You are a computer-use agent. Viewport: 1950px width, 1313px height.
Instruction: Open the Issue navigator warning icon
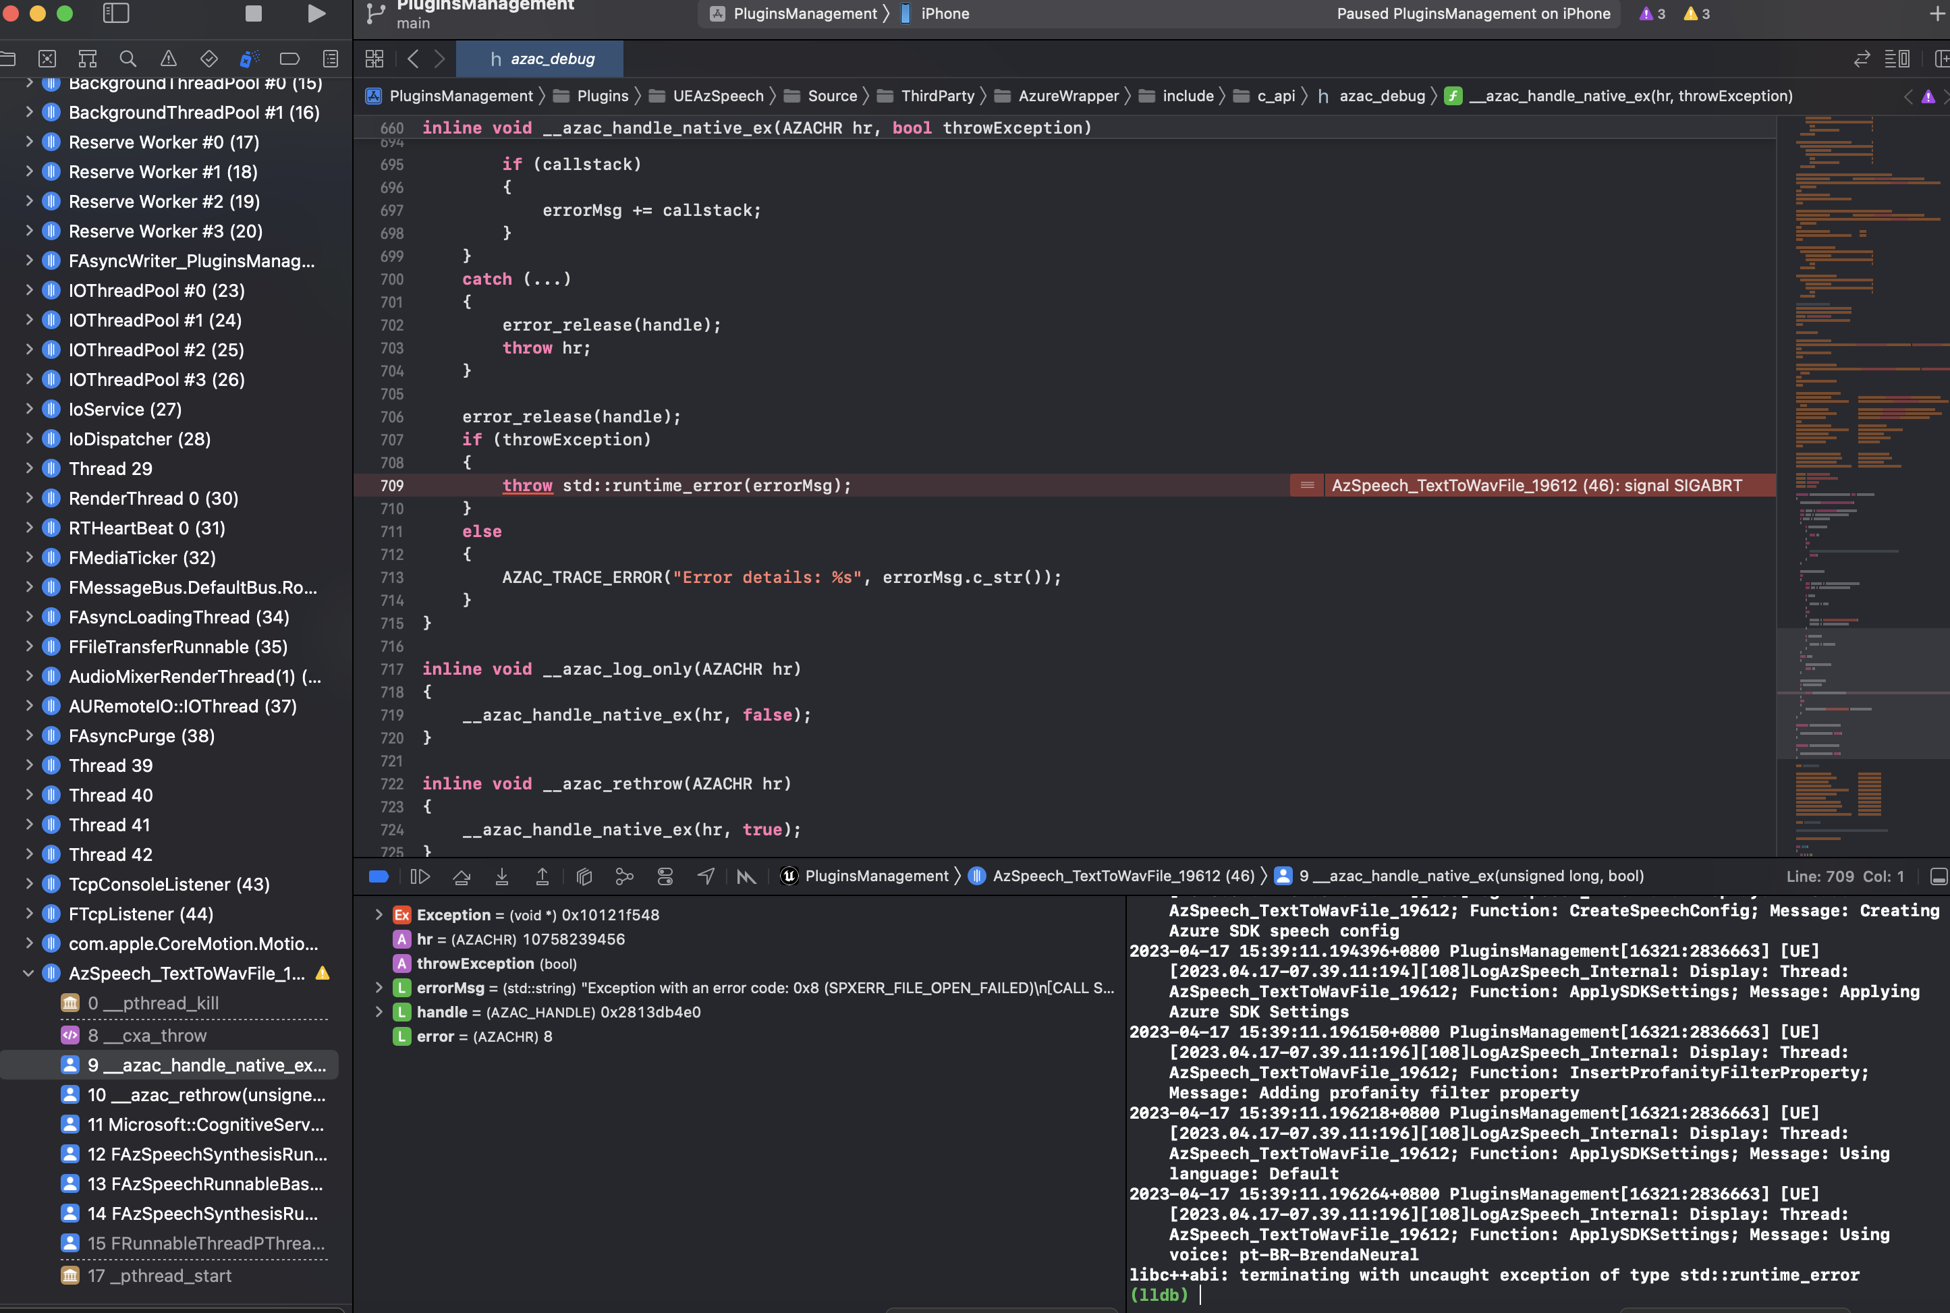click(168, 59)
